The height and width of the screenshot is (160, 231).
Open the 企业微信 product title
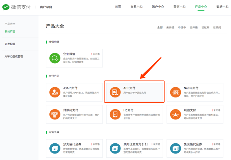click(x=69, y=54)
